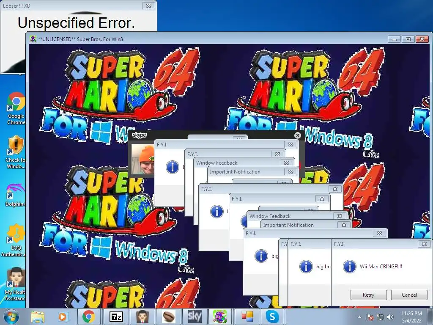Click the Skype logo in the popup
433x325 pixels.
click(140, 135)
